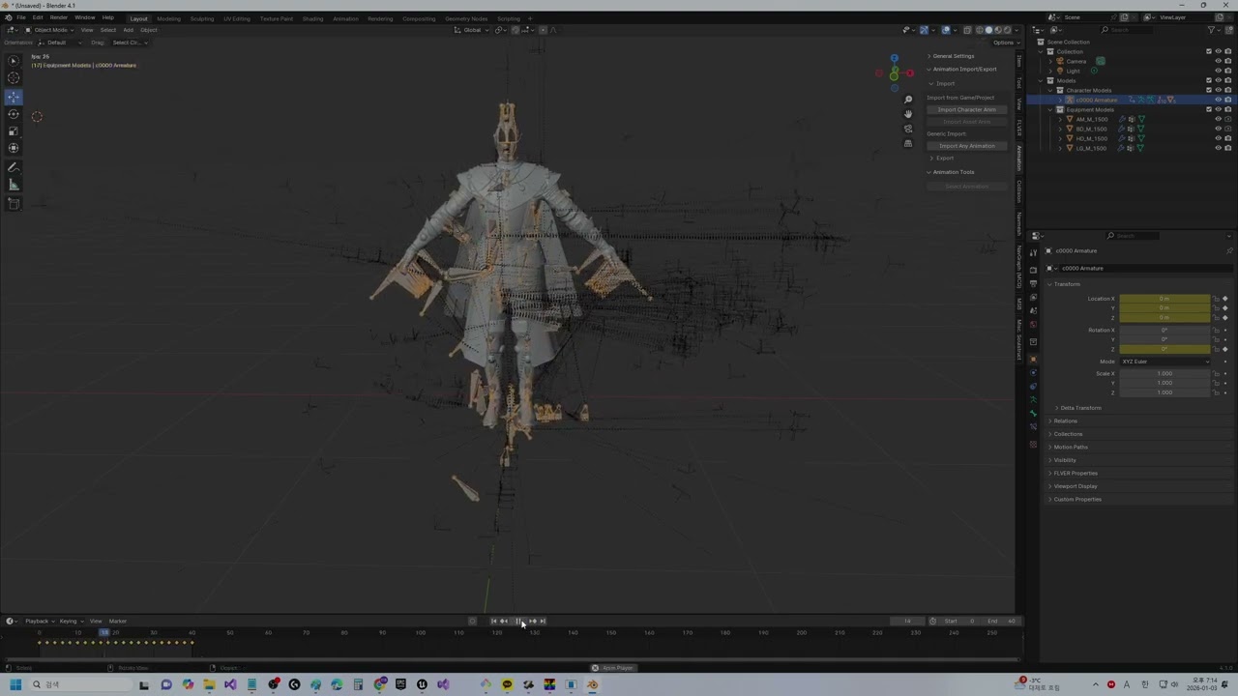Expand the Motion Paths panel
Screen dimensions: 1238x696
tap(1069, 448)
